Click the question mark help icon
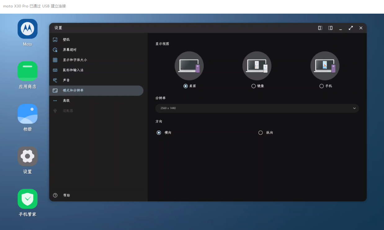 (55, 195)
